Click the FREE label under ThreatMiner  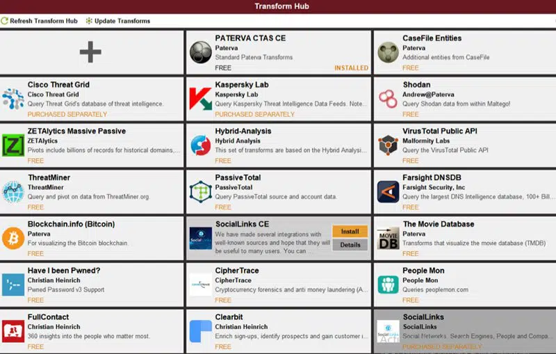36,207
